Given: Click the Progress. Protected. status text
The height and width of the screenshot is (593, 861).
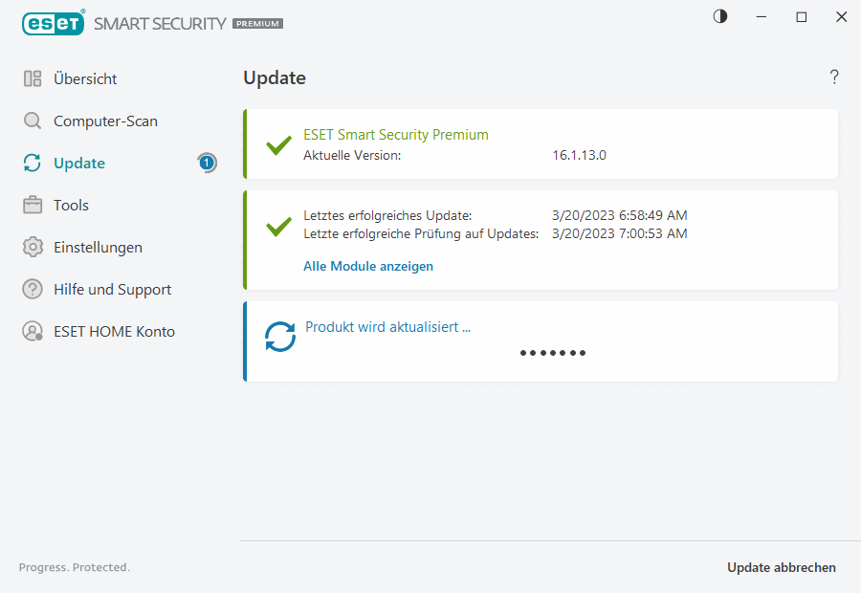Looking at the screenshot, I should click(74, 567).
